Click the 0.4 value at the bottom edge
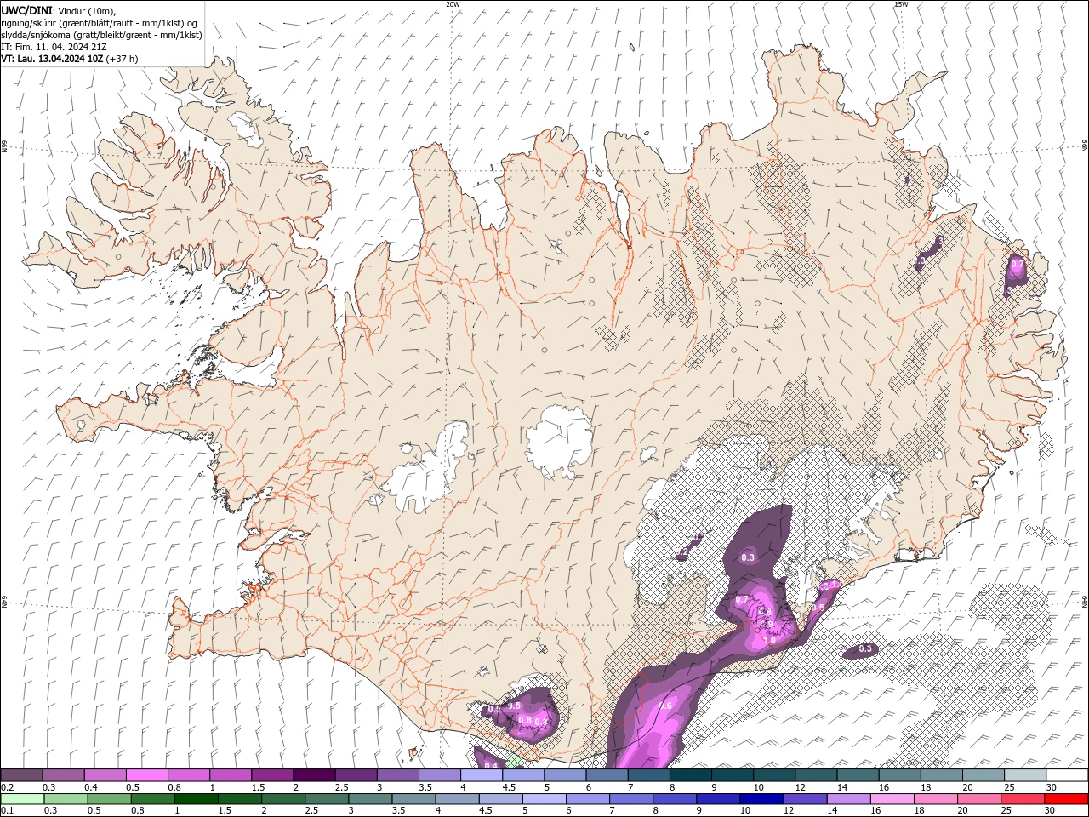The width and height of the screenshot is (1089, 817). click(x=491, y=765)
